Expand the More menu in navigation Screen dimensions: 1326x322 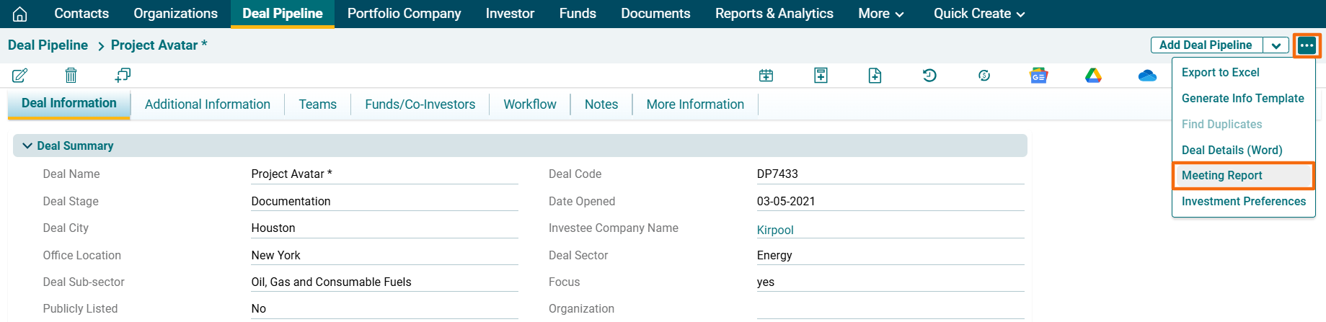click(x=880, y=14)
